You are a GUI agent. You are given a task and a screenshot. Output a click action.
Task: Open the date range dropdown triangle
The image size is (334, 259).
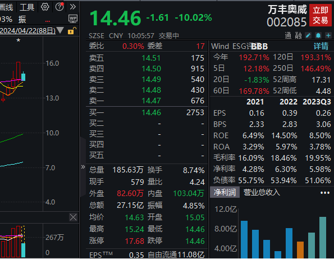point(60,30)
